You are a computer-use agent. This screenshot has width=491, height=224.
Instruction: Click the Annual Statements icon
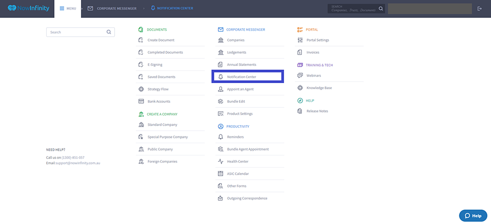coord(220,65)
